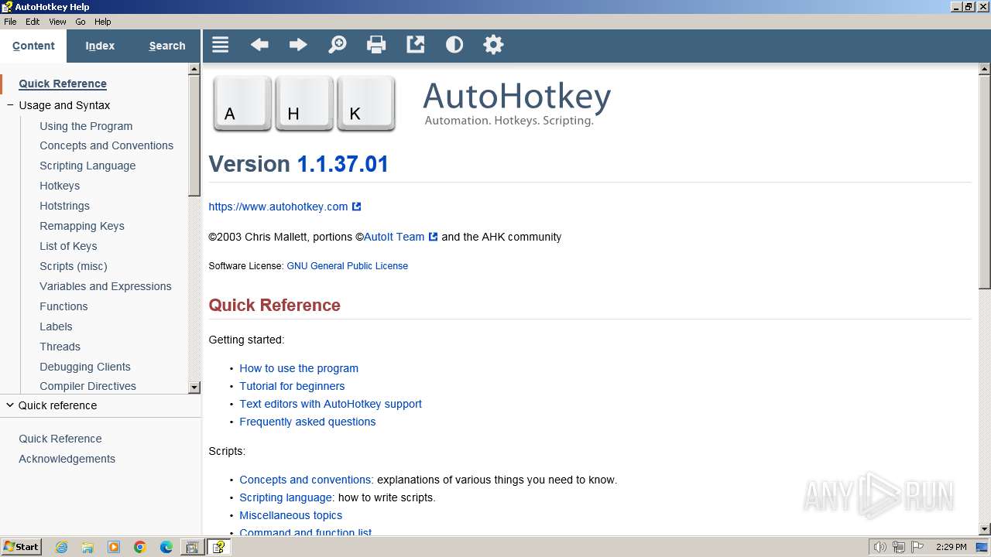This screenshot has height=557, width=991.
Task: Click the Start button
Action: 21,547
